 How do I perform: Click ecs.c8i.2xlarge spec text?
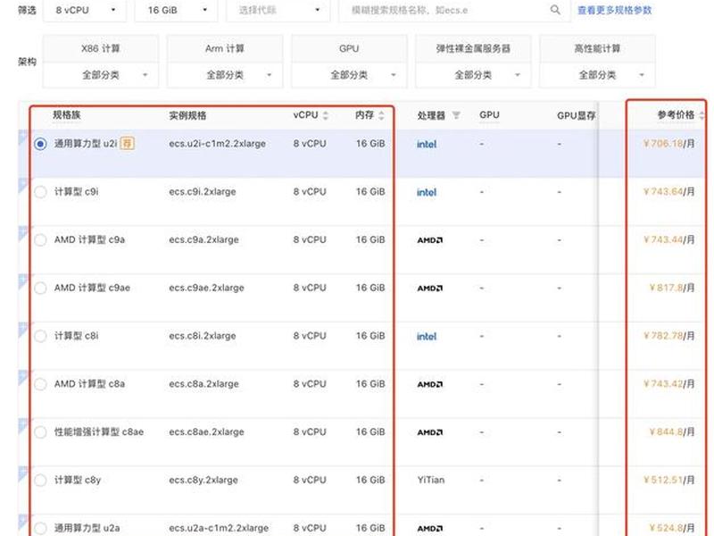[203, 336]
